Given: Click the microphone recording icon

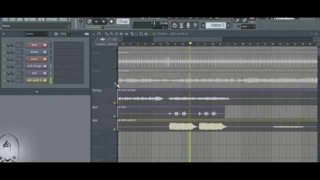Looking at the screenshot, I should coord(188,25).
